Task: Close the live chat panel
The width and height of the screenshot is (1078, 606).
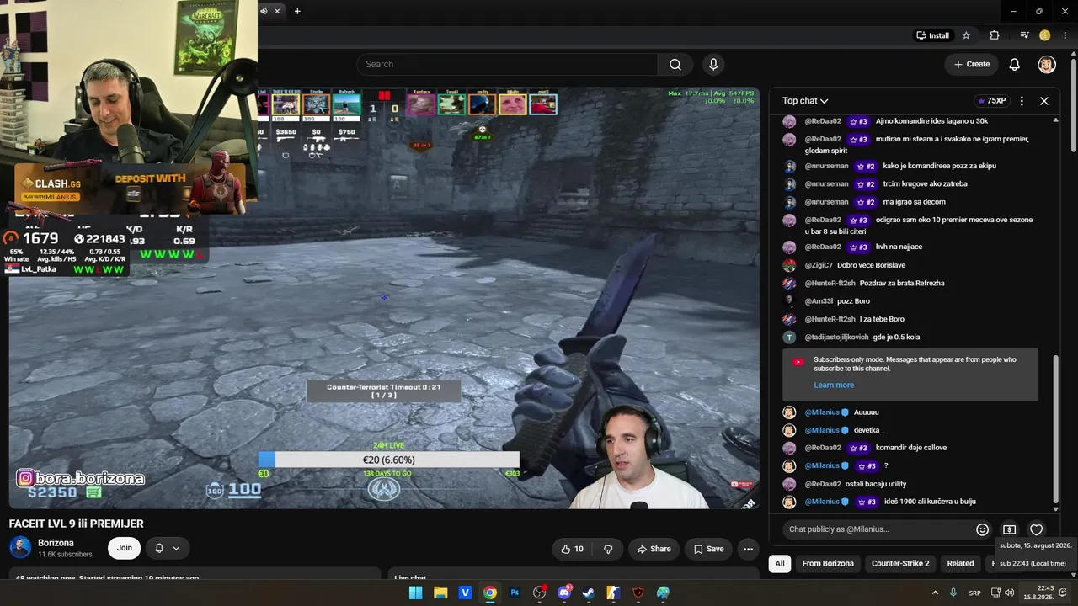Action: click(1044, 101)
